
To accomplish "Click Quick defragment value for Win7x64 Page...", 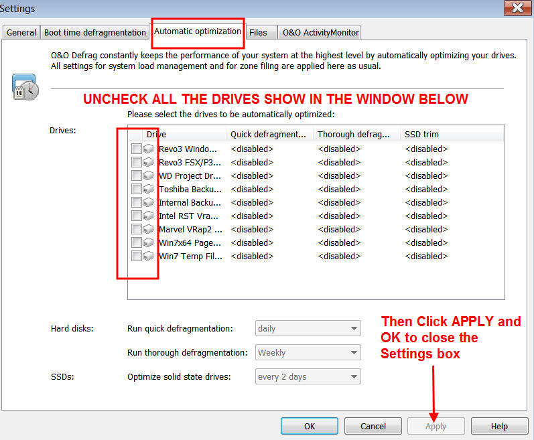I will coord(252,242).
